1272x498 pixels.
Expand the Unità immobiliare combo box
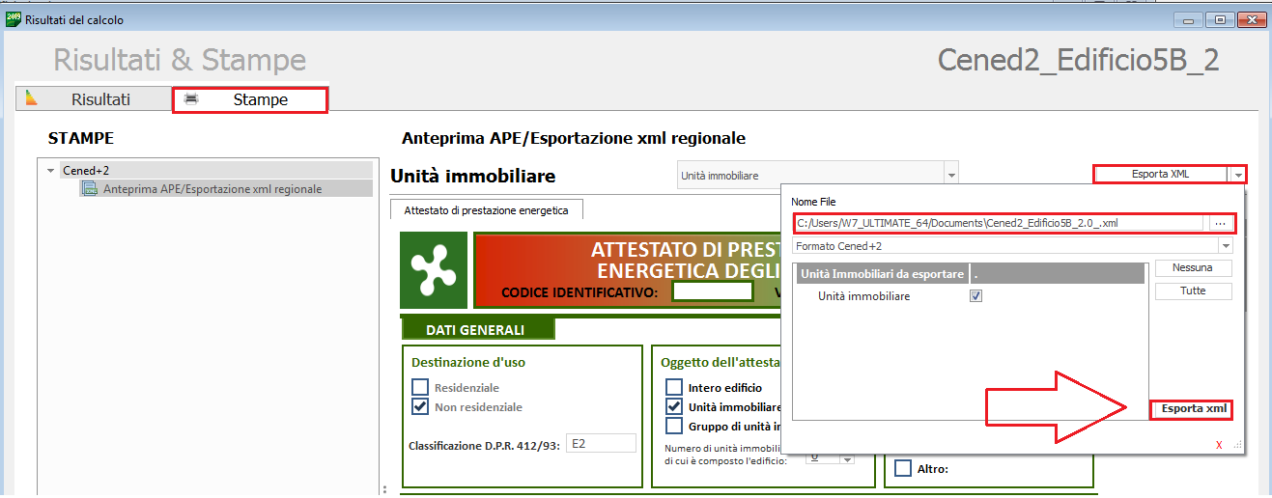(951, 176)
